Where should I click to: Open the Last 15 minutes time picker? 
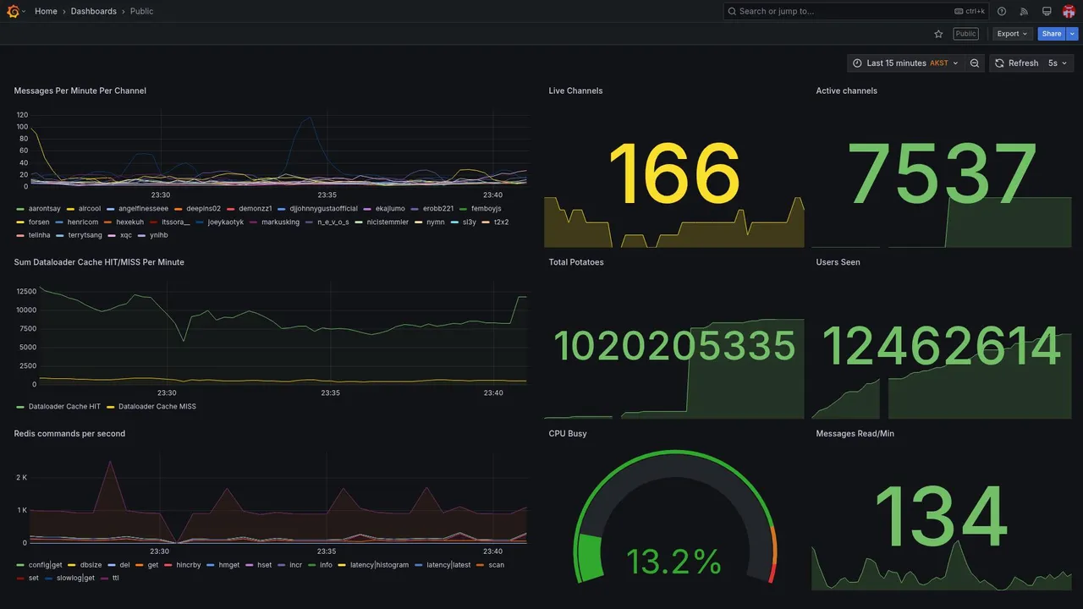[905, 63]
